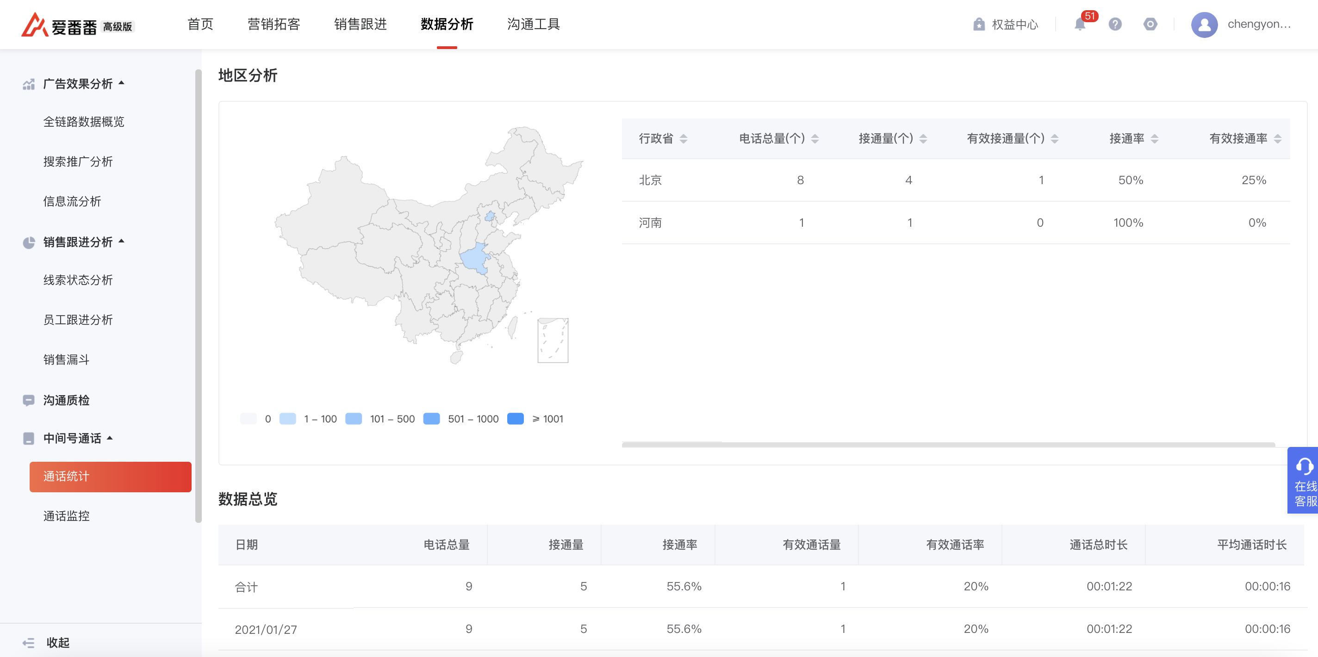Click the 501 – 1000 legend swatch

[x=431, y=419]
